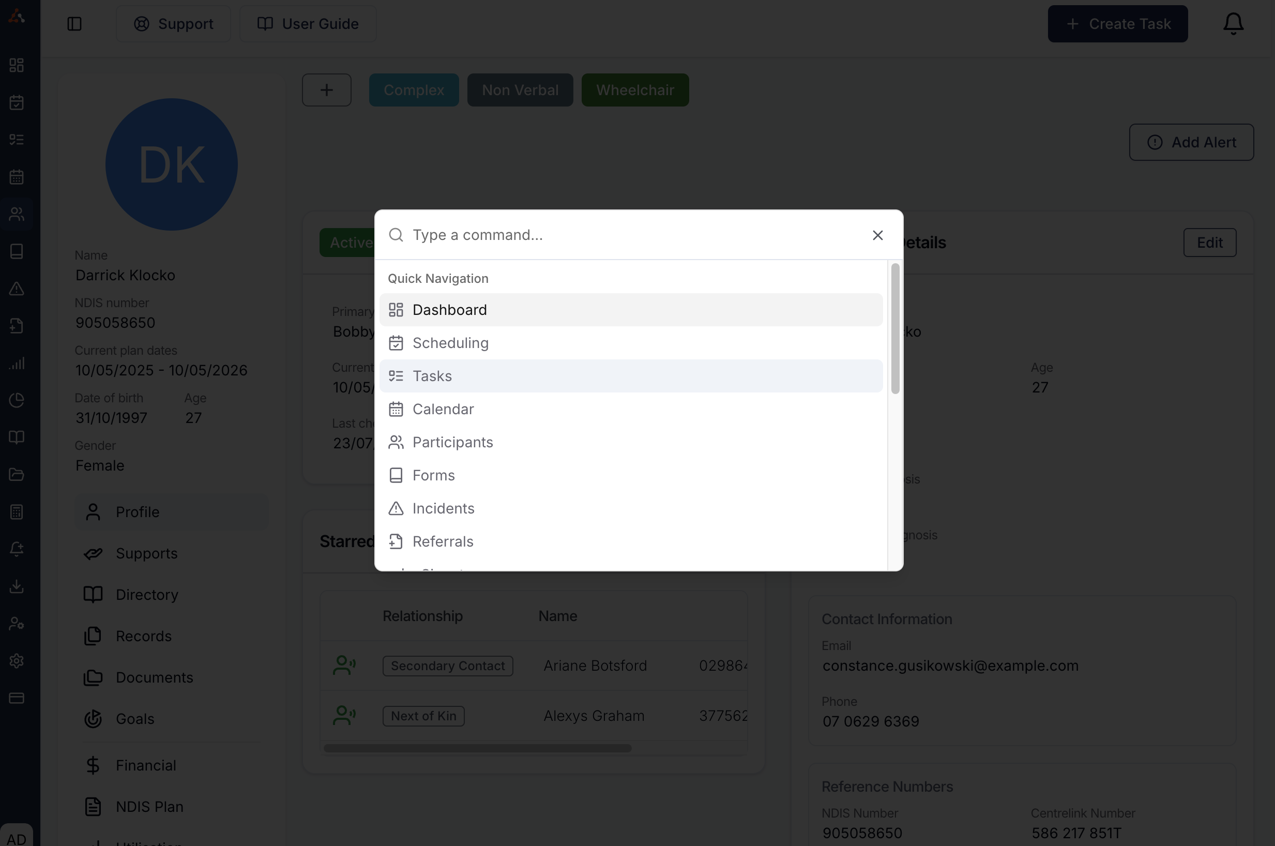Viewport: 1275px width, 846px height.
Task: Click phone number 07 0629 6369
Action: coord(871,721)
